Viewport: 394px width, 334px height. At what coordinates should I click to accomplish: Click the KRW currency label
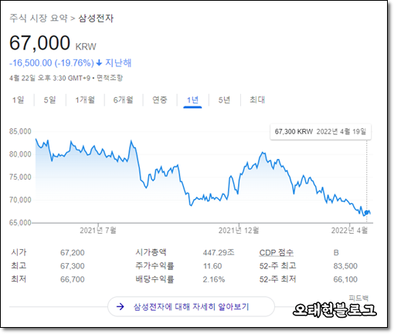pyautogui.click(x=86, y=47)
